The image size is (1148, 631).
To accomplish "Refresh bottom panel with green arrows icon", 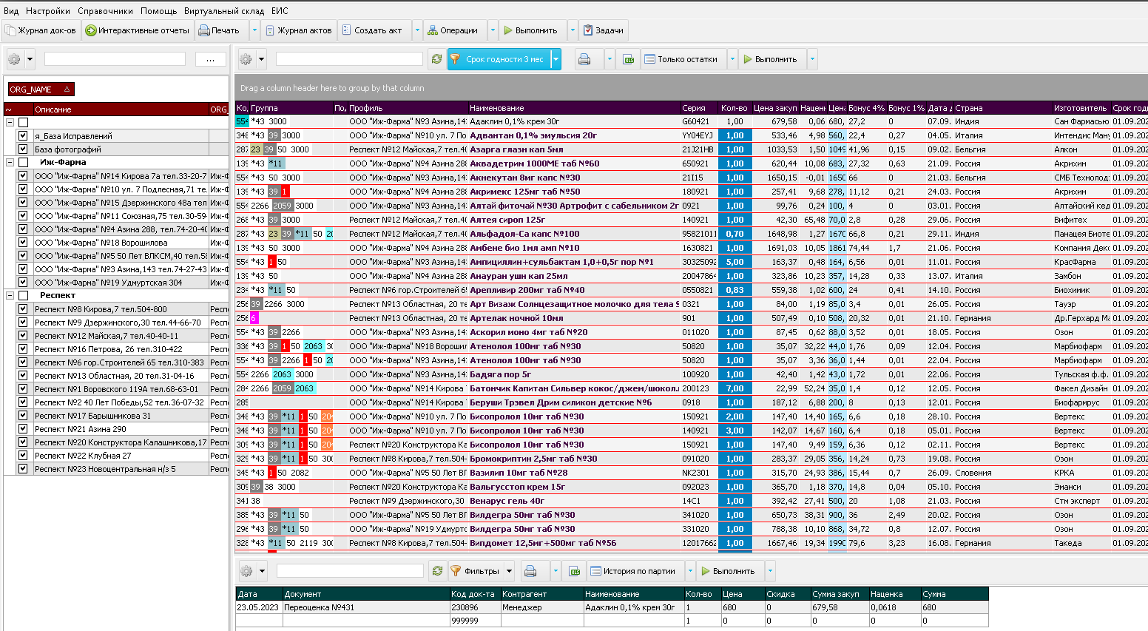I will pyautogui.click(x=437, y=571).
